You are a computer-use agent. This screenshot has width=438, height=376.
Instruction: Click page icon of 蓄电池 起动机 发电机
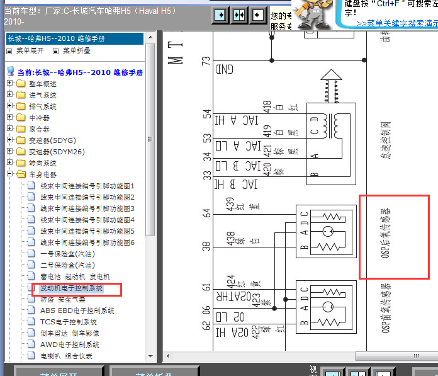(x=31, y=276)
